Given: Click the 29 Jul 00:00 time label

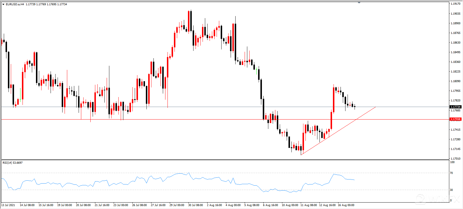Looking at the screenshot, I should (177, 205).
